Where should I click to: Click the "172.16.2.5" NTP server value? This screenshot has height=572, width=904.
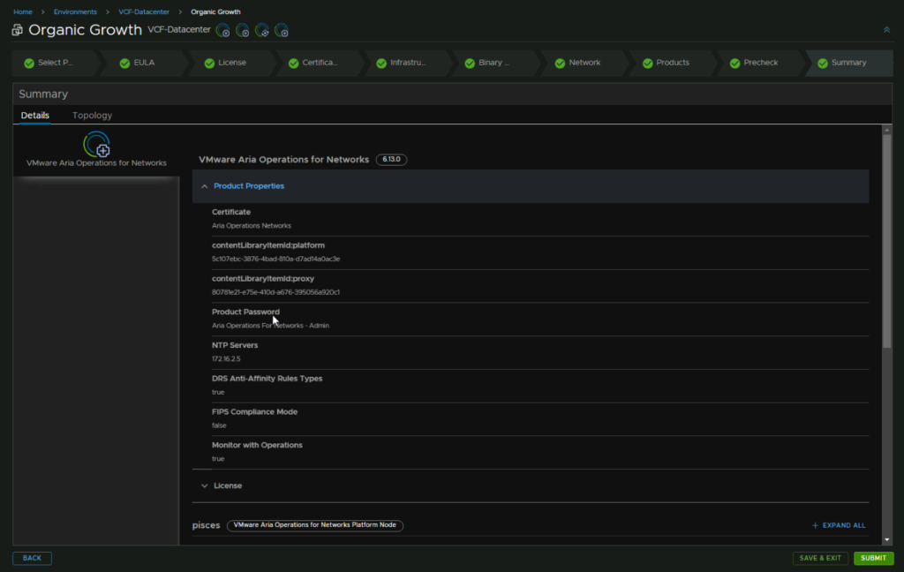pyautogui.click(x=226, y=359)
